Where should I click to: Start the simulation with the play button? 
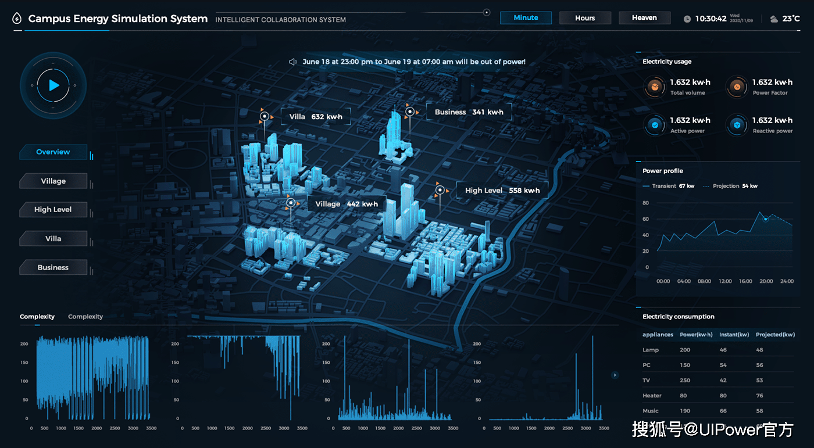tap(53, 85)
